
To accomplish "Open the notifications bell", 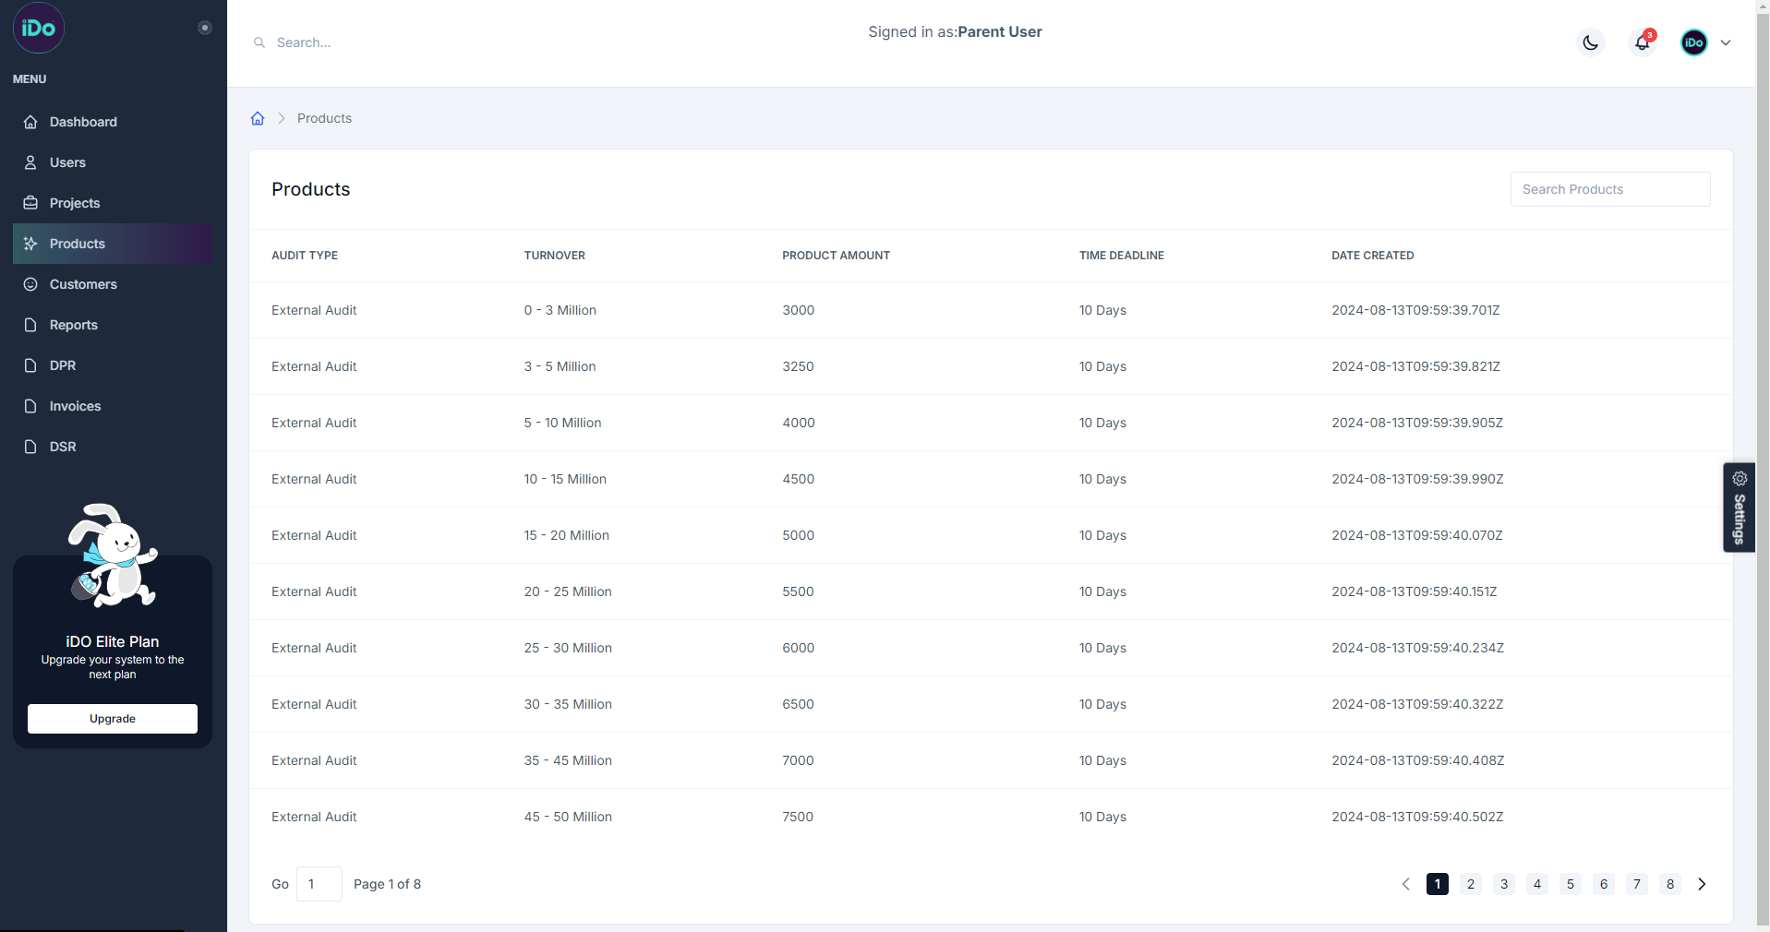I will point(1642,42).
